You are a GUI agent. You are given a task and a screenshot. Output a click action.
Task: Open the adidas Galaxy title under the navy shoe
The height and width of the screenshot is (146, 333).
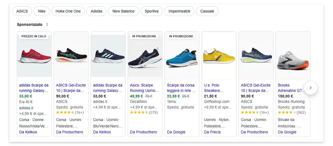point(108,88)
